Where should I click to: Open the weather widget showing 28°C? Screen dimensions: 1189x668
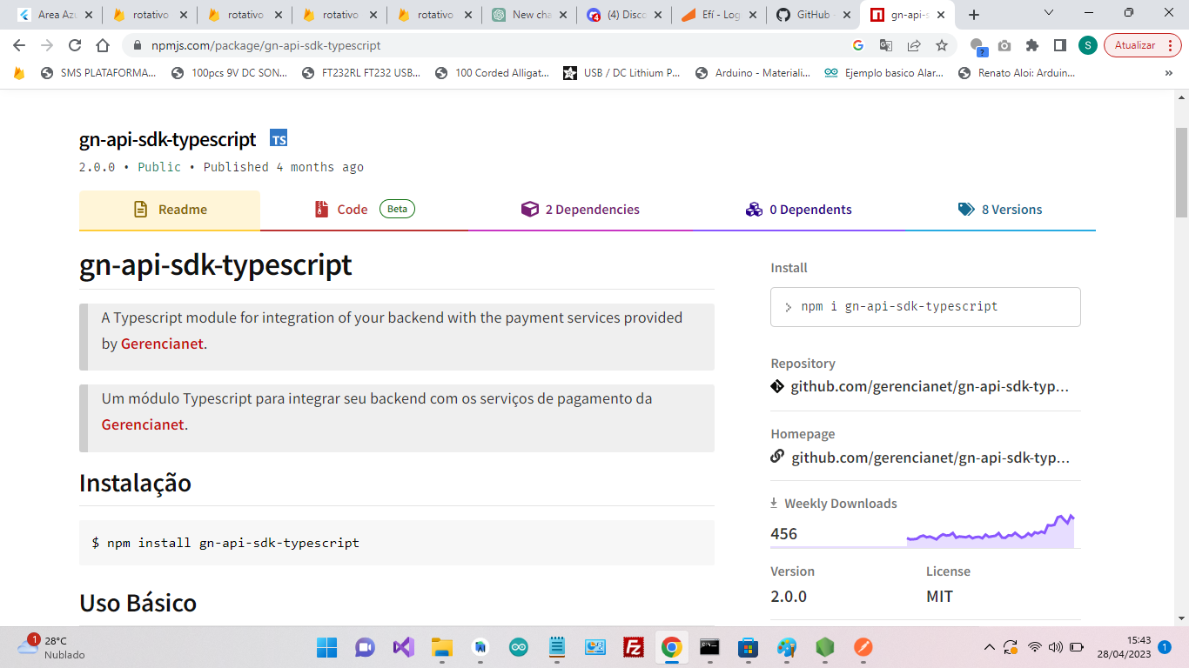[52, 647]
